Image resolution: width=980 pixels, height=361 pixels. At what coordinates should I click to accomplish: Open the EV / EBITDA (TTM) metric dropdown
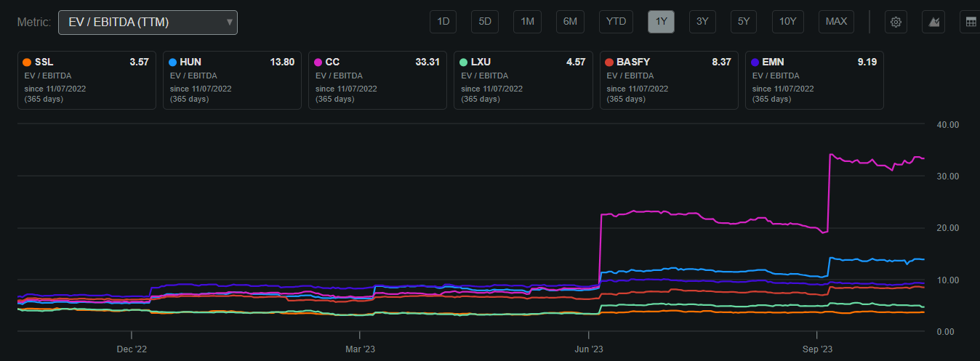148,22
